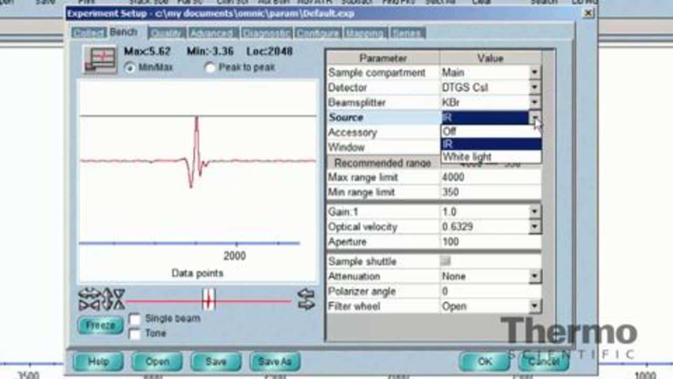The width and height of the screenshot is (673, 379).
Task: Click the horizontal expand double-arrow icon
Action: [x=88, y=293]
